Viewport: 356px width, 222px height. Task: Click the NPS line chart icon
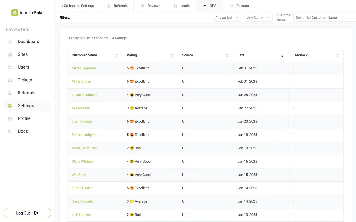(205, 6)
